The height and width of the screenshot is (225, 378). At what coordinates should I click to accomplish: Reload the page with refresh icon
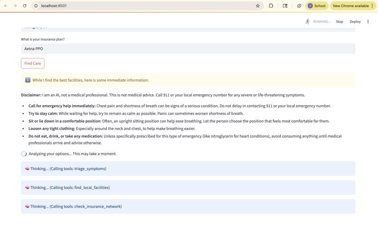tap(24, 6)
